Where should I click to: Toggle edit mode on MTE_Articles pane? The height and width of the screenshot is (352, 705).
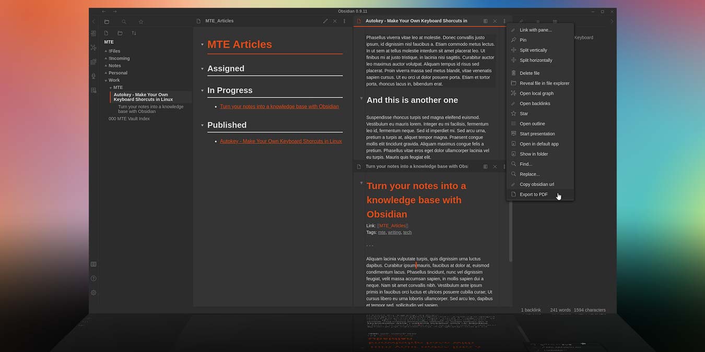[x=325, y=21]
